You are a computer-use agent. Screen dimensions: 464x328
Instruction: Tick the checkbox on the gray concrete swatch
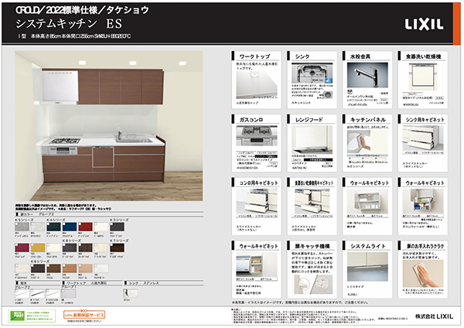coord(16,224)
